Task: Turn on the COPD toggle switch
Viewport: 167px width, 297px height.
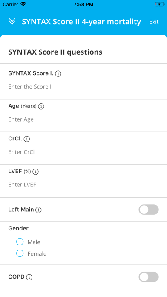Action: 149,277
